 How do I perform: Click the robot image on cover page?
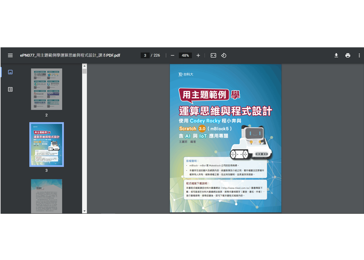[252, 140]
